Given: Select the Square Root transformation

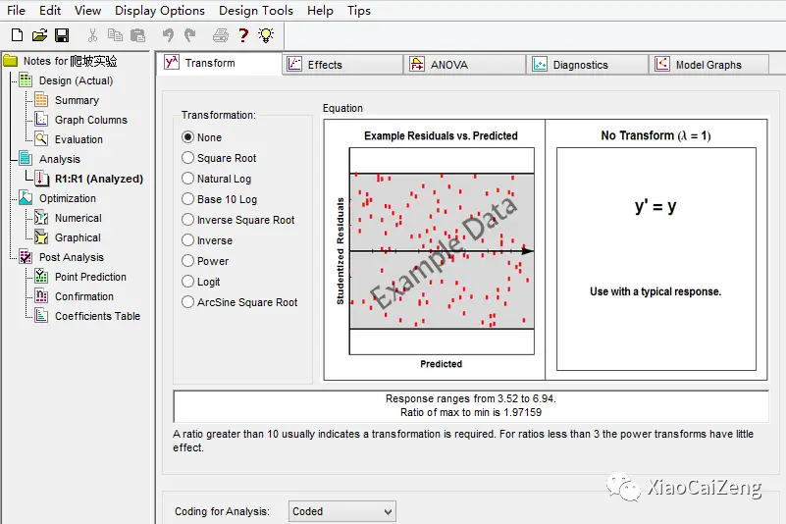Looking at the screenshot, I should point(188,157).
